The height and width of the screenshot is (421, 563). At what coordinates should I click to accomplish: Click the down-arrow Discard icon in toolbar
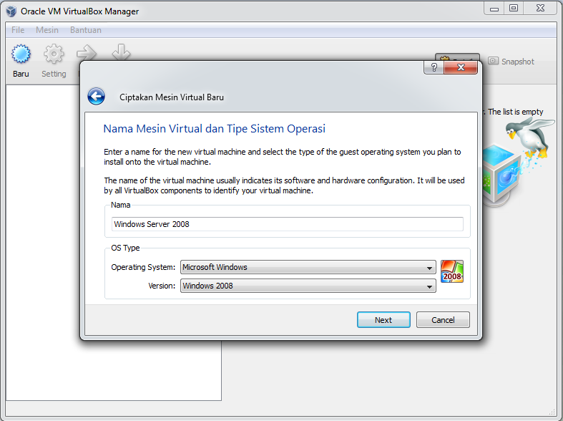[121, 52]
